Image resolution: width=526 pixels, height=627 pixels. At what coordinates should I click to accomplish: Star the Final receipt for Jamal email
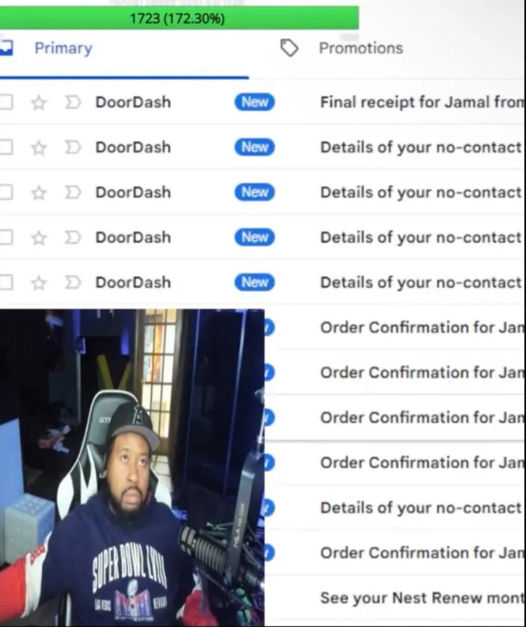coord(39,103)
